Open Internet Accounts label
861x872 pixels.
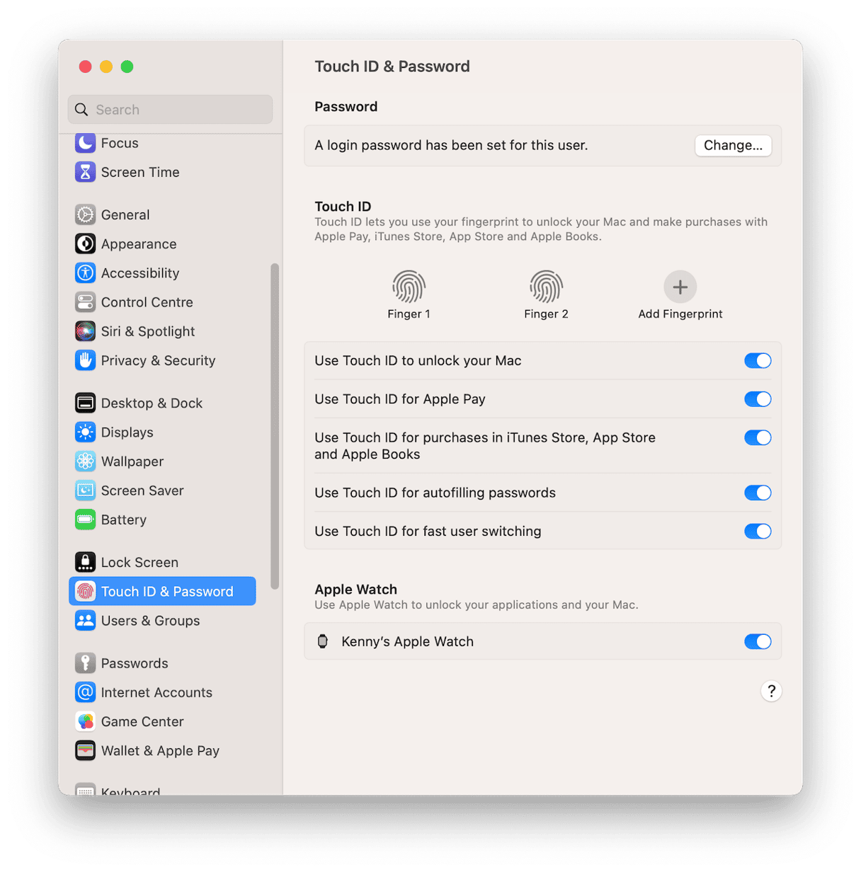(x=156, y=692)
